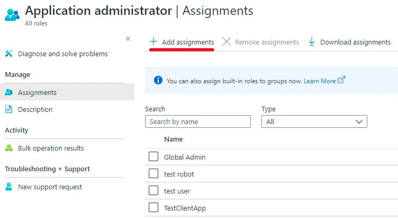Click the Diagnose and solve problems wrench icon
This screenshot has width=398, height=219.
pyautogui.click(x=8, y=54)
